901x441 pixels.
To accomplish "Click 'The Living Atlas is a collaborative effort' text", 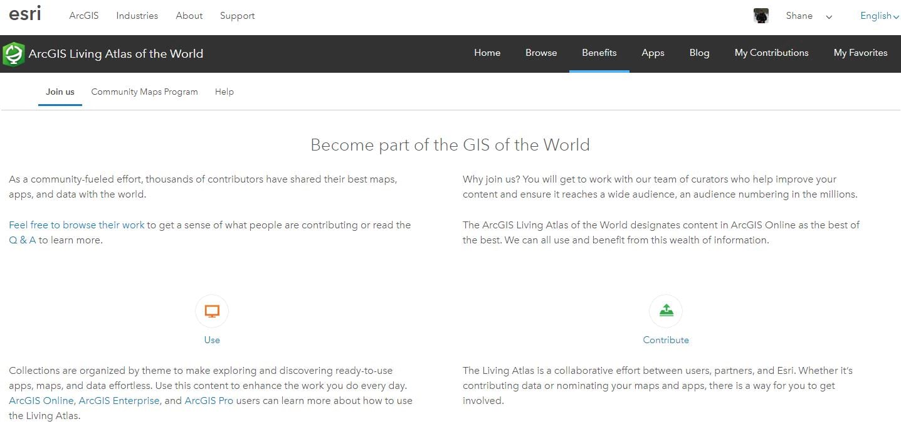I will (658, 385).
